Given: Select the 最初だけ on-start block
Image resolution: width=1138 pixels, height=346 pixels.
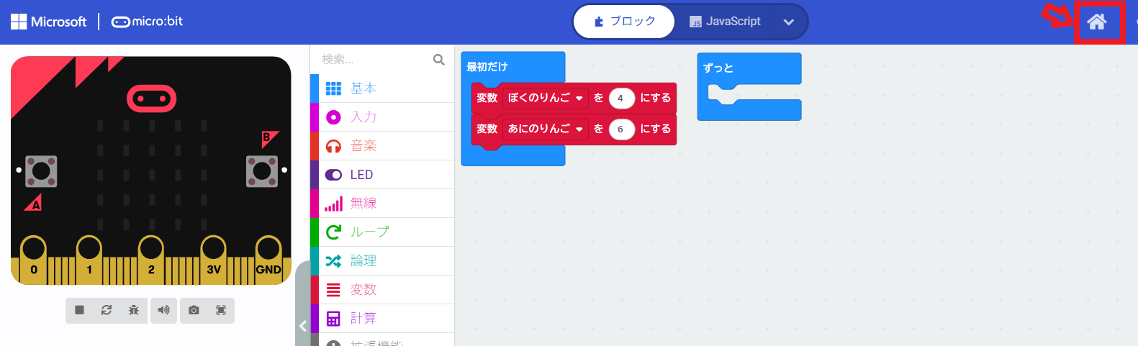Looking at the screenshot, I should [x=487, y=66].
